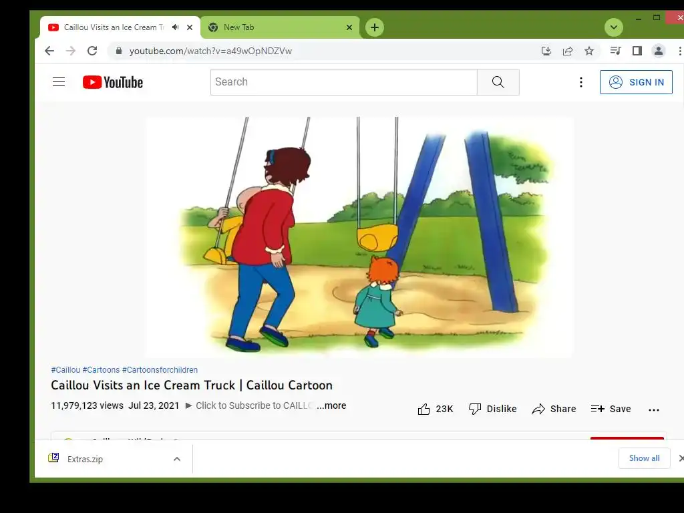684x513 pixels.
Task: Open the #Cartoonsforchildren hashtag link
Action: (160, 370)
